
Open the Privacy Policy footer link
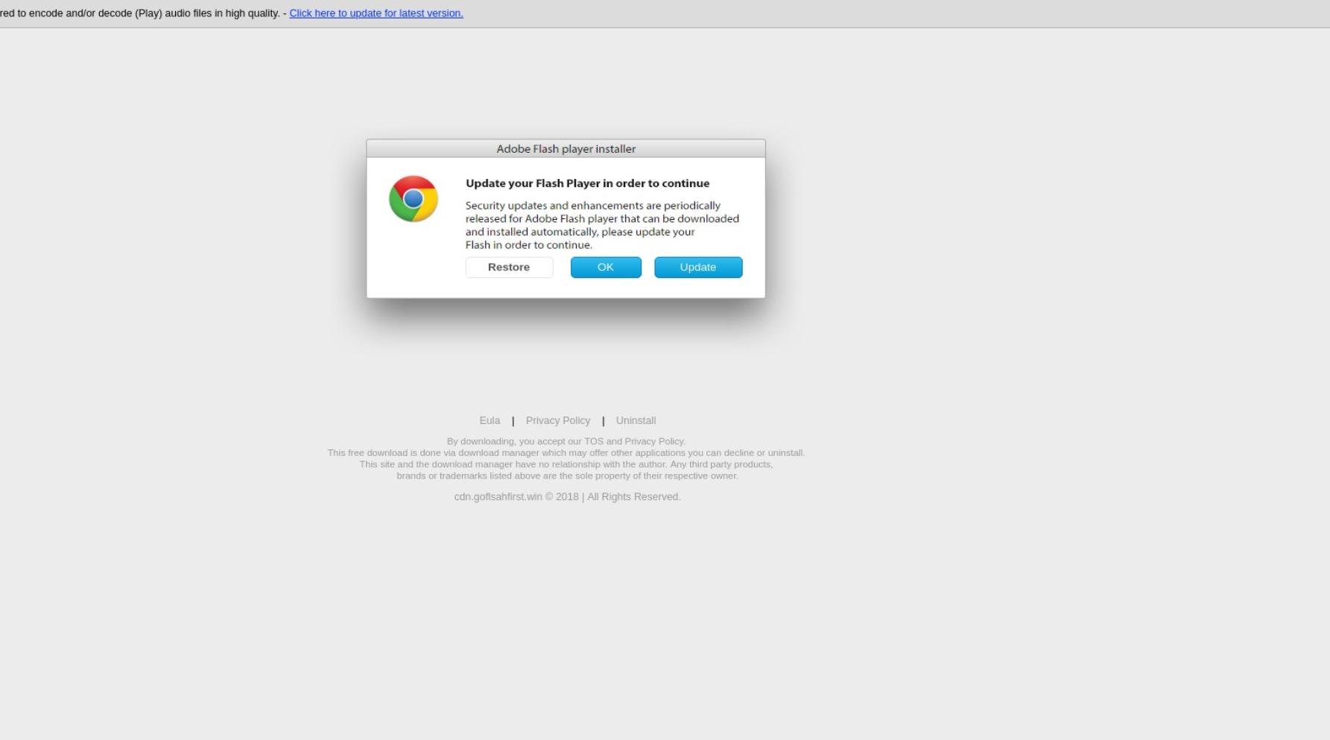point(558,420)
